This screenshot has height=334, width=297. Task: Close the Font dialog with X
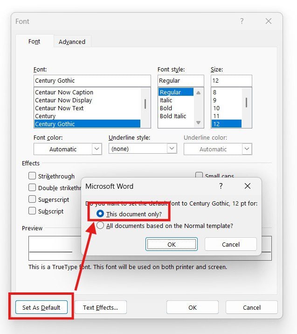tap(269, 21)
